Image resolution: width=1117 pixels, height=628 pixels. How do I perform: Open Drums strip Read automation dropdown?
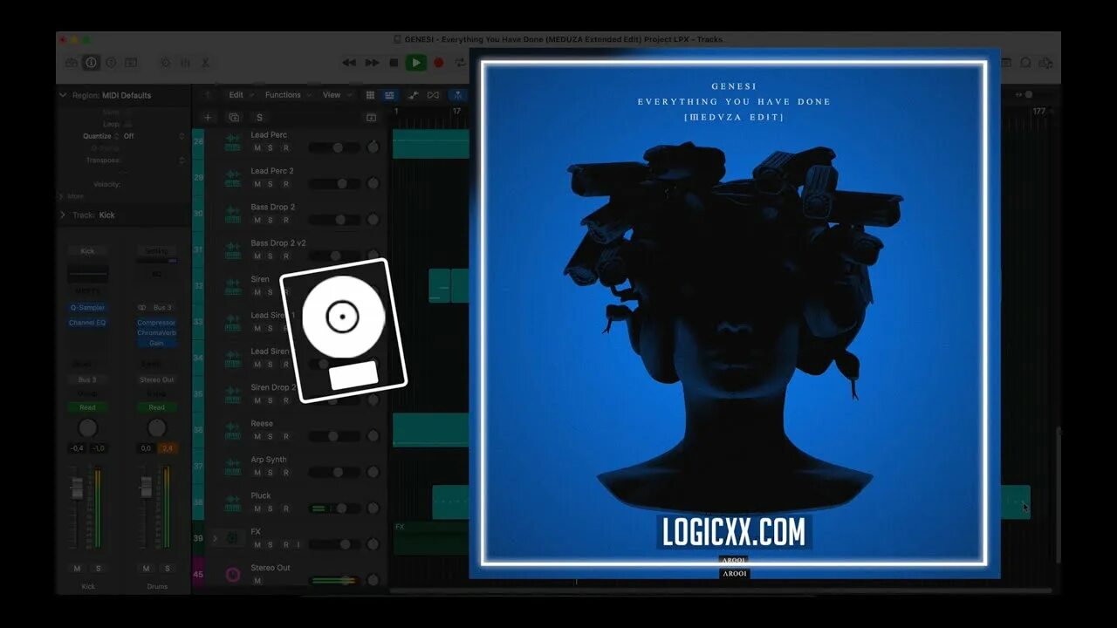pyautogui.click(x=156, y=407)
